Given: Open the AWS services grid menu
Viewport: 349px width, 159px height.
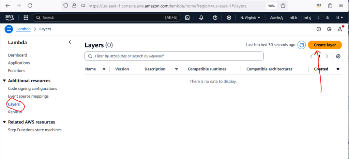Looking at the screenshot, I should pyautogui.click(x=26, y=18).
